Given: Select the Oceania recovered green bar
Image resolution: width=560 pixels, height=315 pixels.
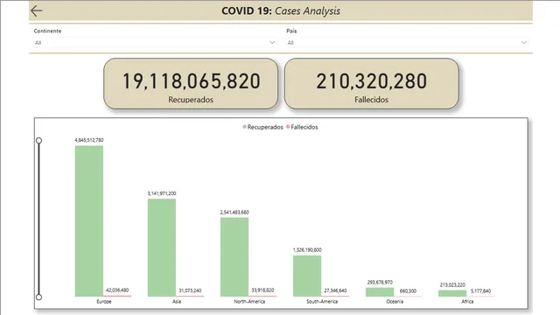Looking at the screenshot, I should click(x=380, y=291).
